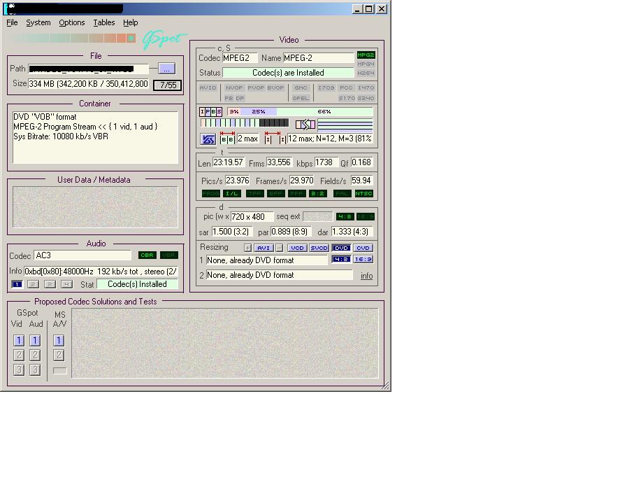Select the SVCD resizing target
620x478 pixels.
point(319,248)
